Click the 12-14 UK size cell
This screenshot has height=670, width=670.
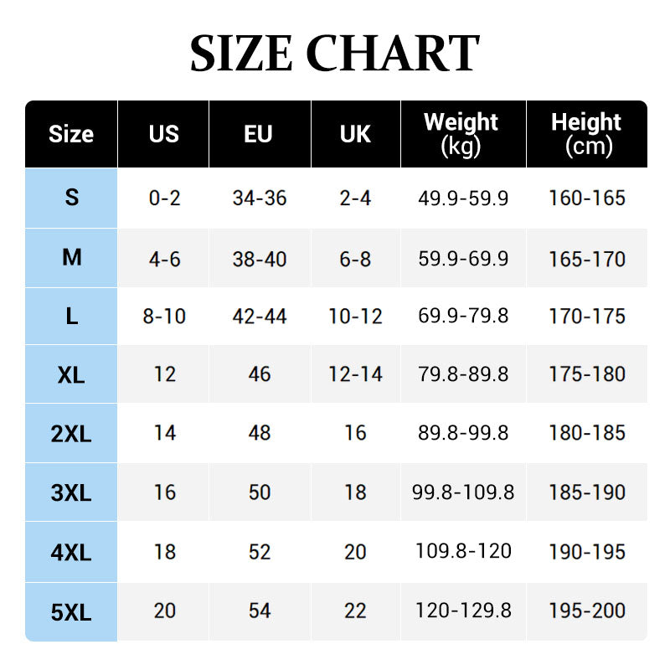pyautogui.click(x=355, y=374)
